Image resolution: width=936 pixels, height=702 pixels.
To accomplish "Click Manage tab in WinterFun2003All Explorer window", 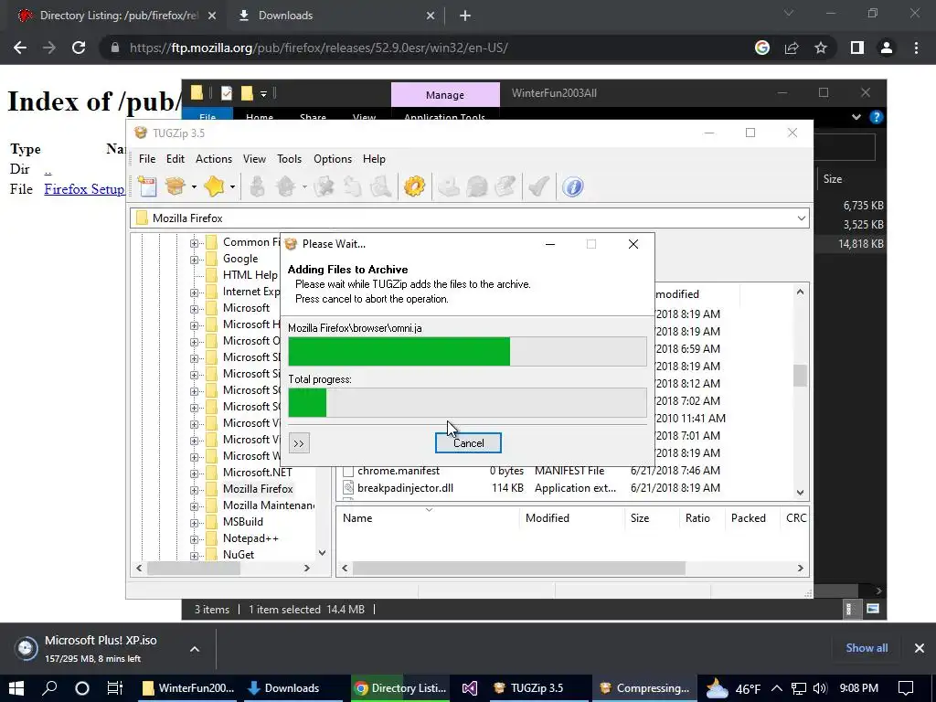I will pos(445,95).
